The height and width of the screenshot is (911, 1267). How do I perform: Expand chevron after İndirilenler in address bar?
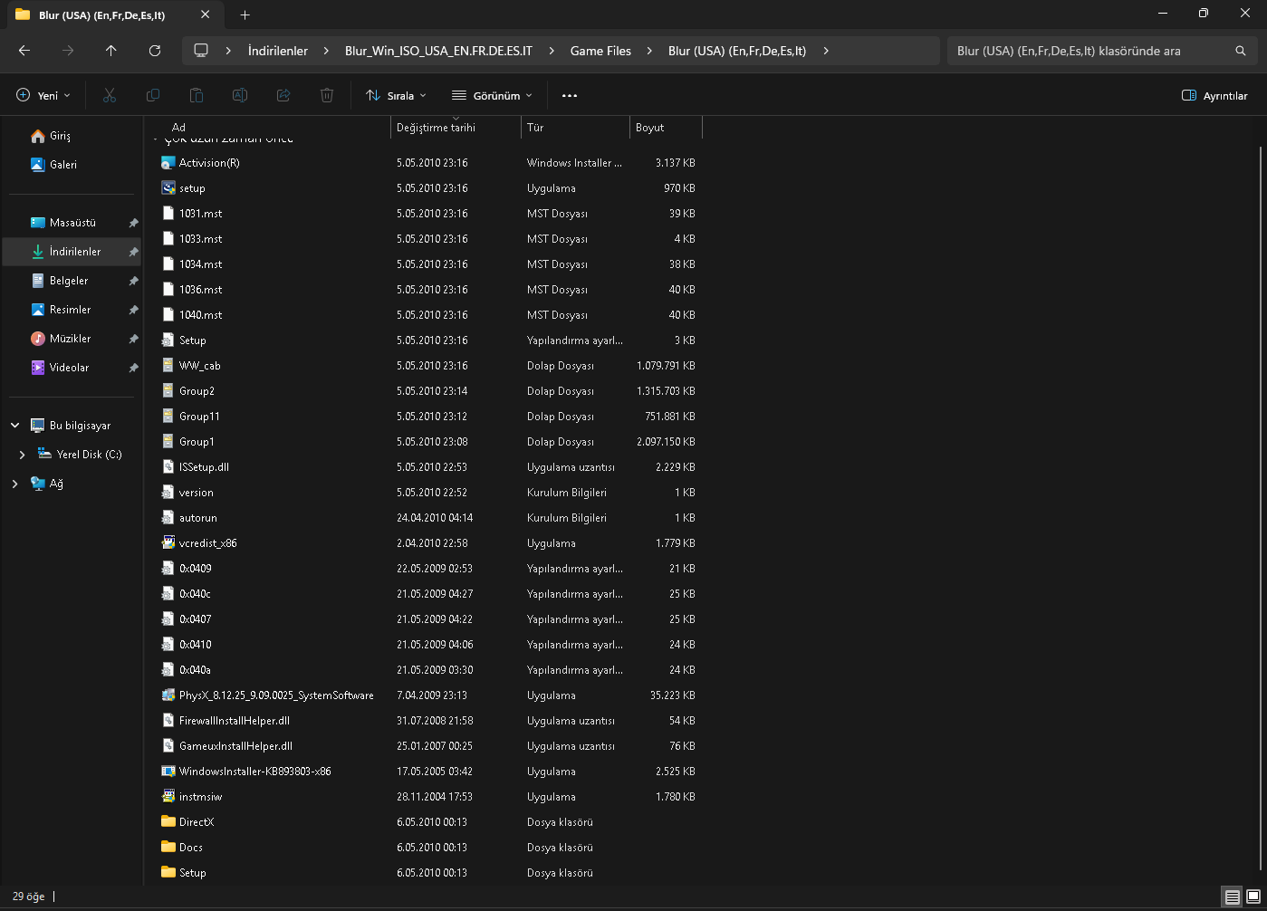pyautogui.click(x=327, y=51)
